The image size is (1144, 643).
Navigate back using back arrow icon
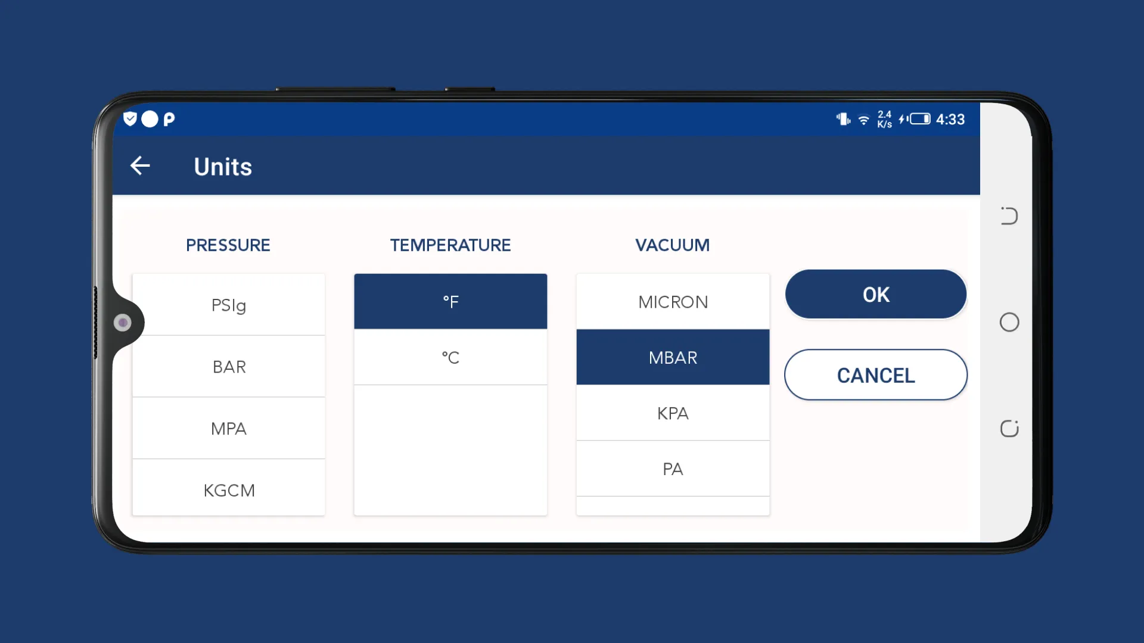(139, 166)
